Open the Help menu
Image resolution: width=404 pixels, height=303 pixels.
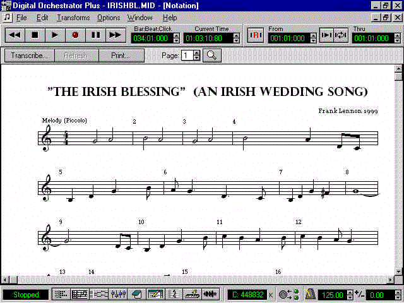170,18
